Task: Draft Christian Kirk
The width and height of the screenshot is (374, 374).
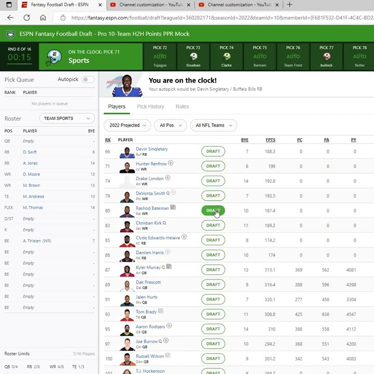Action: pos(213,225)
